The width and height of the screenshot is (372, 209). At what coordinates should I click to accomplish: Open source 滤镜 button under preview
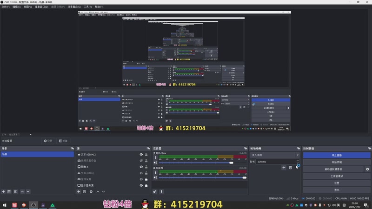click(63, 141)
